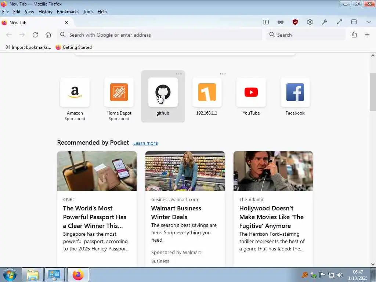Image resolution: width=376 pixels, height=282 pixels.
Task: Open the Walmart Business Winter Deals image
Action: pos(185,171)
